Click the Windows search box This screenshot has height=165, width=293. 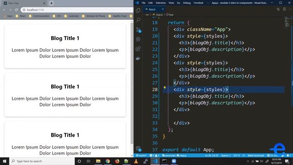(42, 161)
